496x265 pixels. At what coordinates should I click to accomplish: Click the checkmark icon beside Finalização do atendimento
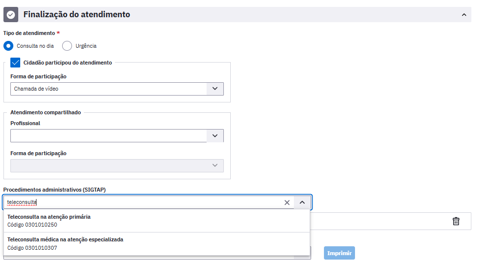(11, 14)
